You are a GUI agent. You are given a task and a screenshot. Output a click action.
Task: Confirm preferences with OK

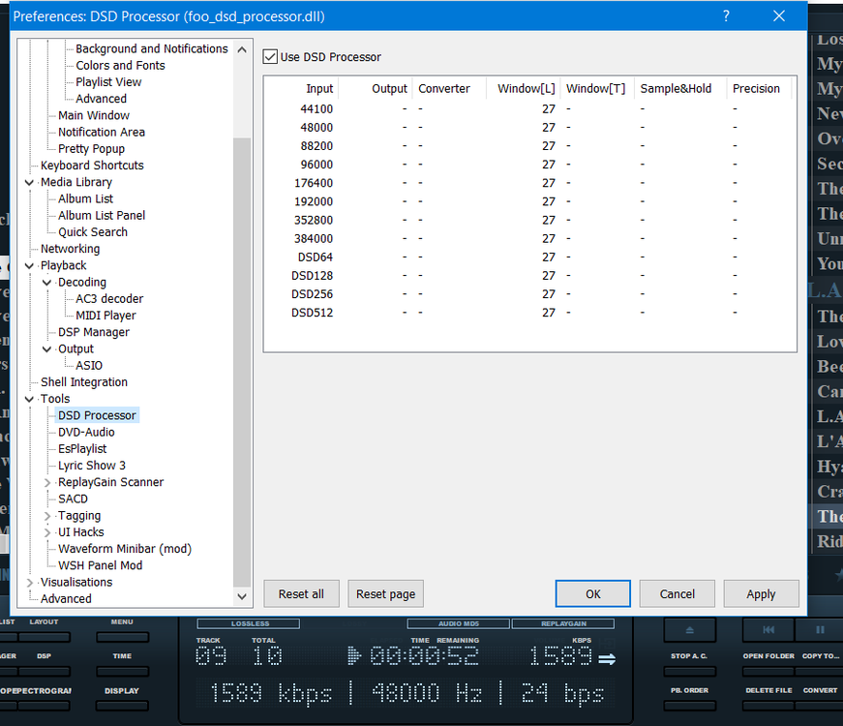[x=592, y=593]
